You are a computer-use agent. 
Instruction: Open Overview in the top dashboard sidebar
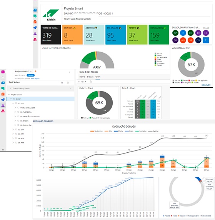point(35,10)
